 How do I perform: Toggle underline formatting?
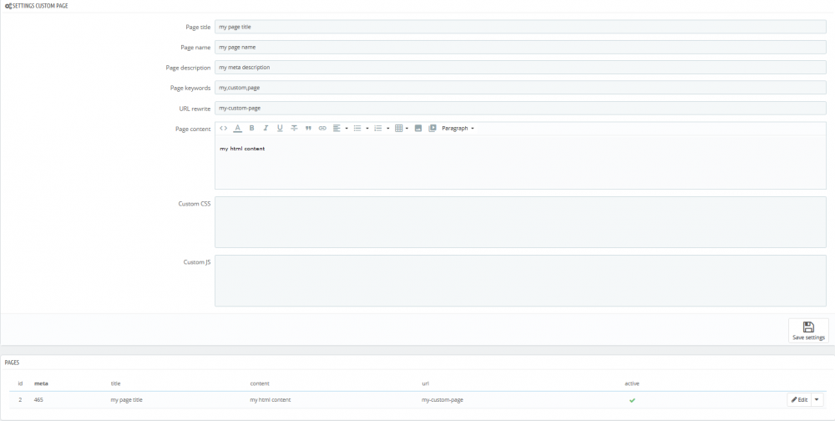click(280, 129)
